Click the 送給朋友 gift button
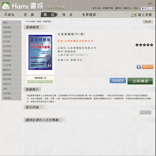The width and height of the screenshot is (156, 156). pyautogui.click(x=118, y=80)
